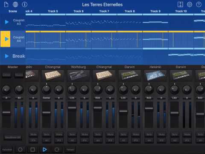Image resolution: width=205 pixels, height=154 pixels.
Task: Click Track 10 Darwin fader handle
Action: pyautogui.click(x=175, y=113)
